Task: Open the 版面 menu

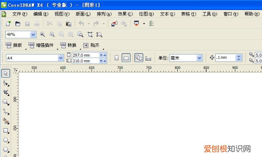Action: click(83, 14)
